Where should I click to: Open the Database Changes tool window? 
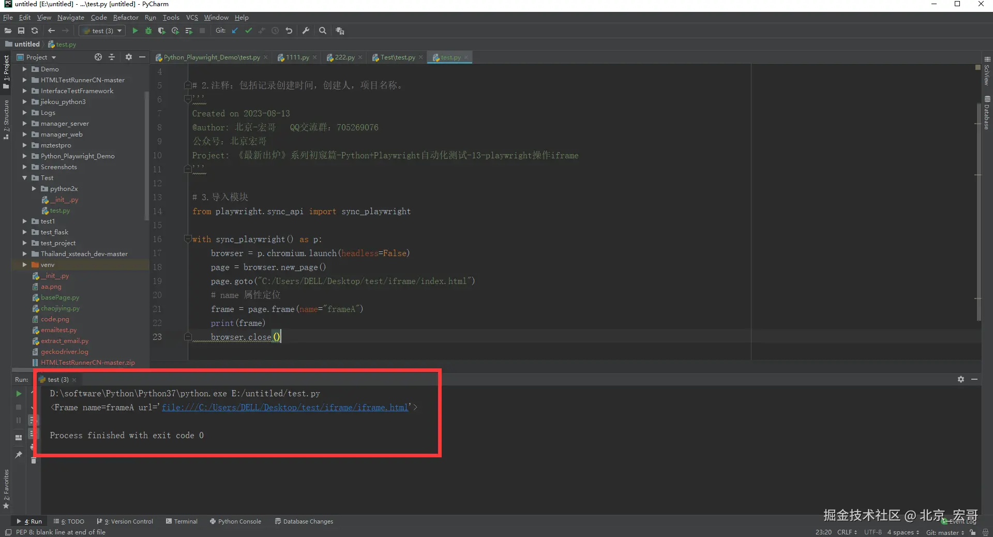coord(304,521)
